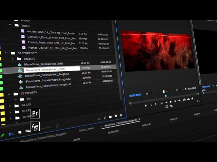Click the Program monitor preview image
This screenshot has height=162, width=217.
tap(158, 51)
